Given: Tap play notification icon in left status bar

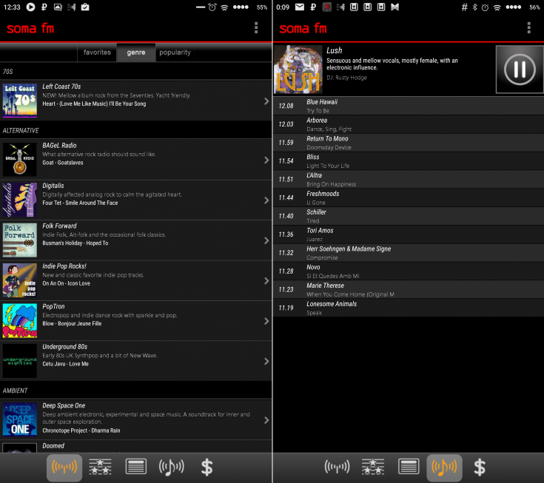Looking at the screenshot, I should coord(30,7).
